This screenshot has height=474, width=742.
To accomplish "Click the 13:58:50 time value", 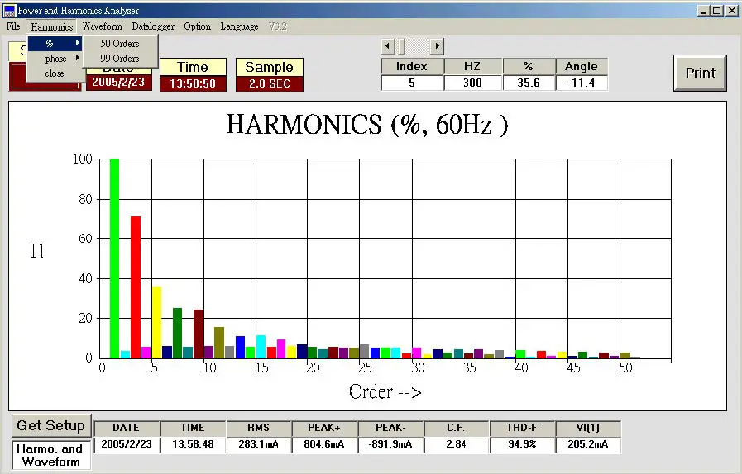I will 193,83.
